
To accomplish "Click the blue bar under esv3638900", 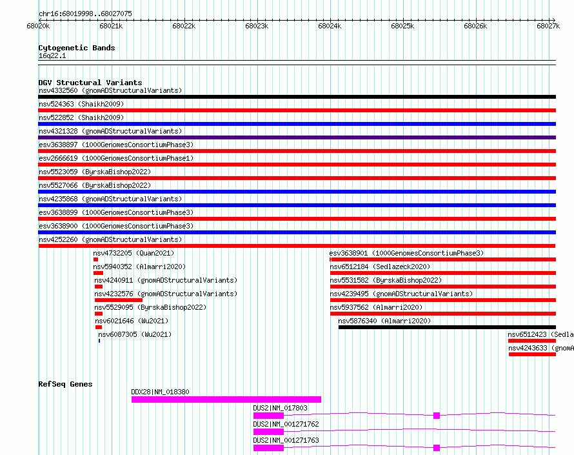I will pos(297,232).
